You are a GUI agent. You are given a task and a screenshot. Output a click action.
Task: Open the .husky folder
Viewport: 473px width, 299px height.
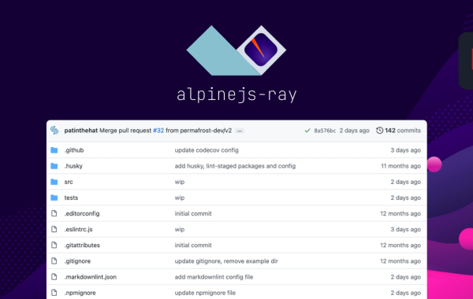[x=73, y=166]
